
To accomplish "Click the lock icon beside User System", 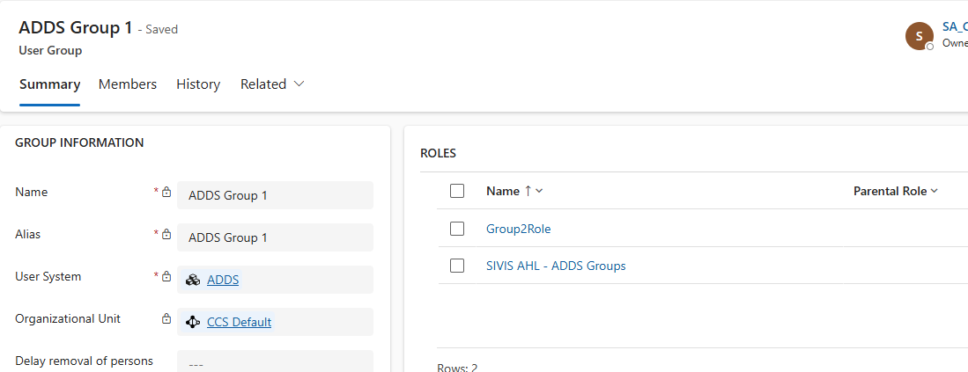I will 166,276.
